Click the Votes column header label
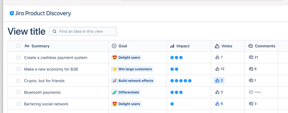Viewport: 288px width, 113px height. 227,46
